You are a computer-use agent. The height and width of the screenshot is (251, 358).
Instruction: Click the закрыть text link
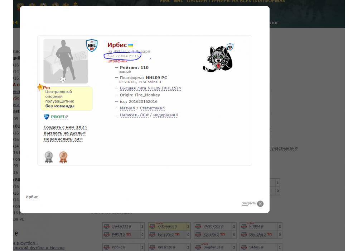tap(249, 203)
